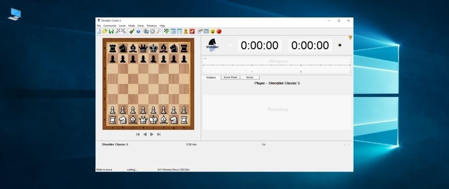Click '0:01 Minutes/Move (1500 Elo)' status text
The width and height of the screenshot is (449, 189).
click(x=173, y=170)
